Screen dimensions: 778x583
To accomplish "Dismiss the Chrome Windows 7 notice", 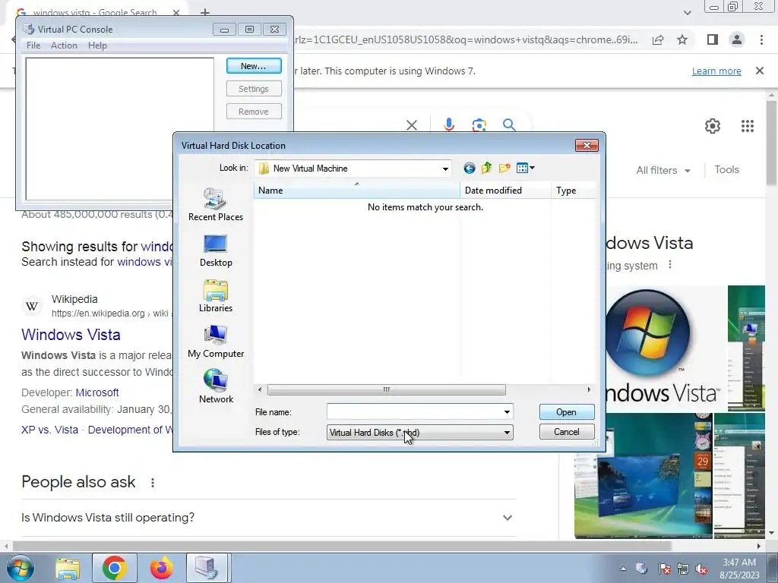I will coord(759,71).
